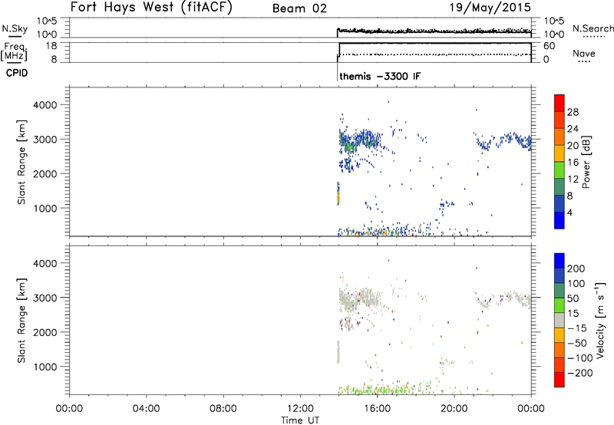
Task: Click the '200' value on the Velocity colorbar
Action: point(576,269)
